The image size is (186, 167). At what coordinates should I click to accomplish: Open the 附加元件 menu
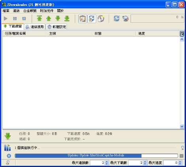[x=47, y=11]
